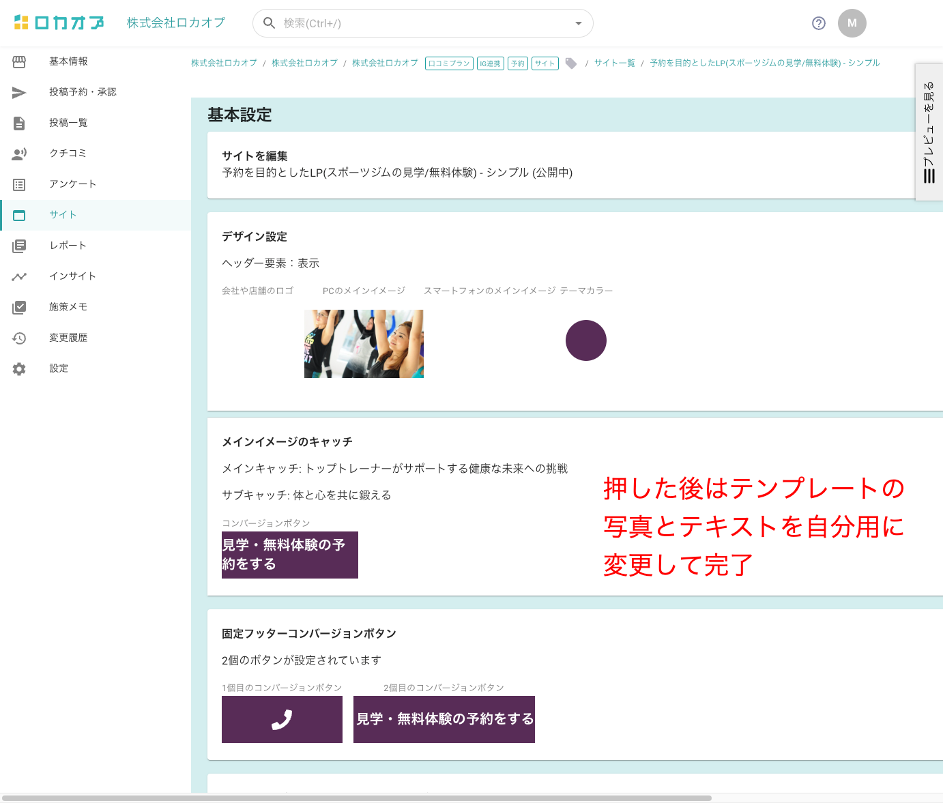Click the アンケート list icon
The image size is (943, 803).
19,185
